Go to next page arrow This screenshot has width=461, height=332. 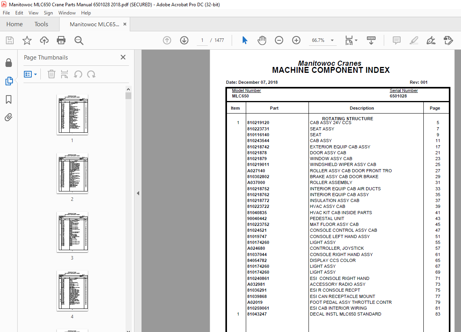click(x=184, y=40)
